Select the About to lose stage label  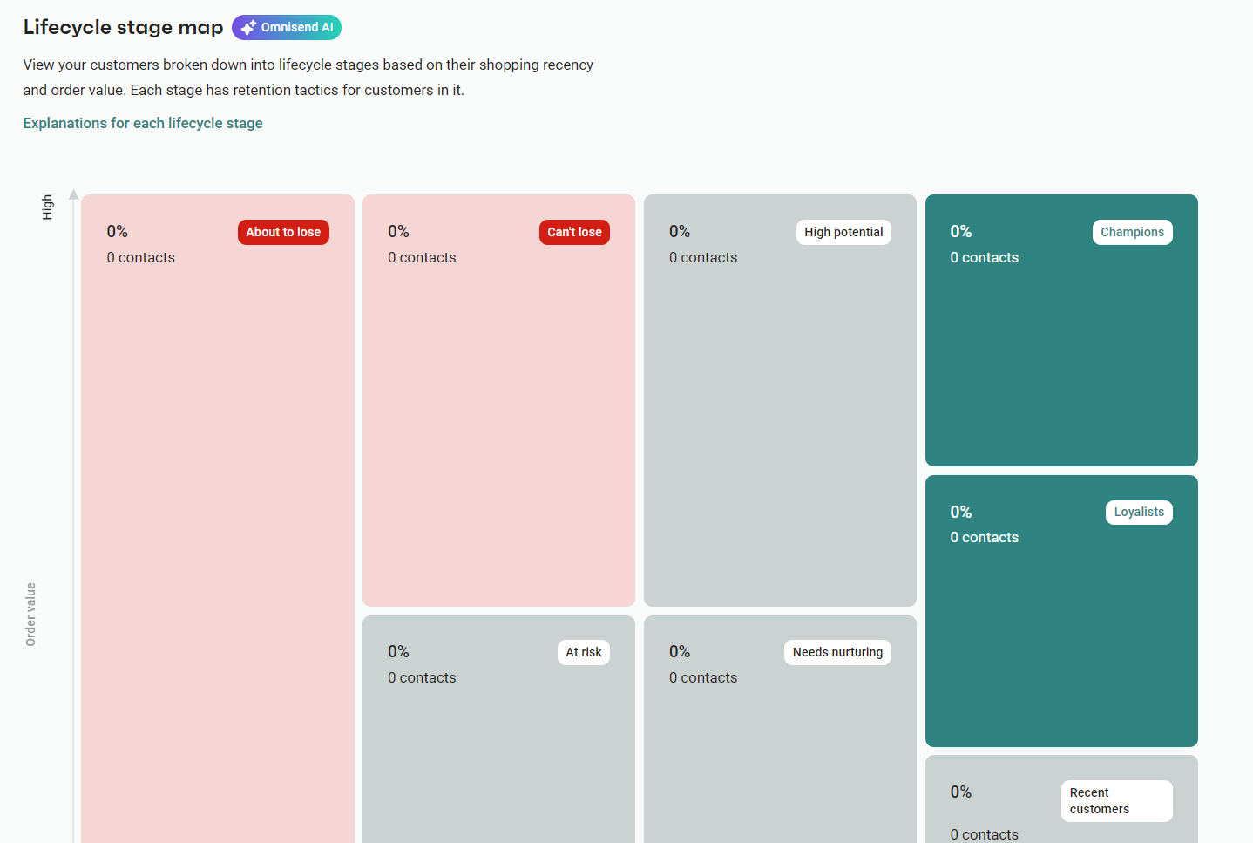283,232
